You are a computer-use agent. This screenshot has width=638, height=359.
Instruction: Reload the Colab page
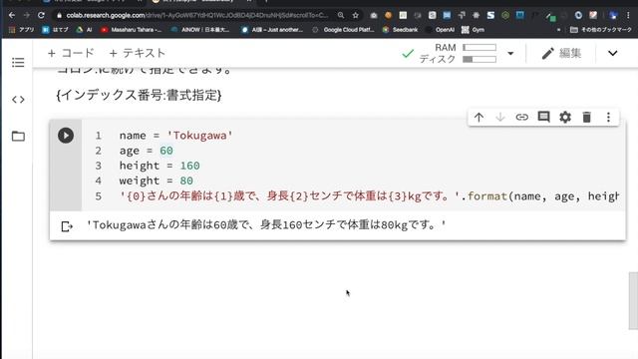tap(41, 16)
